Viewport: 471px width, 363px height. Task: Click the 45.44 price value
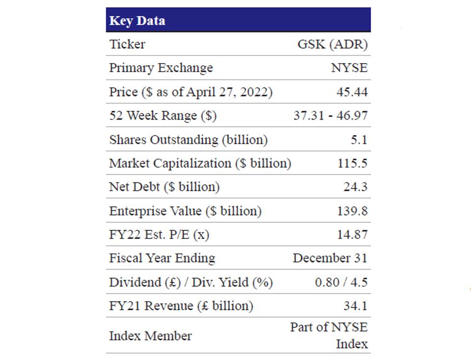tap(352, 92)
